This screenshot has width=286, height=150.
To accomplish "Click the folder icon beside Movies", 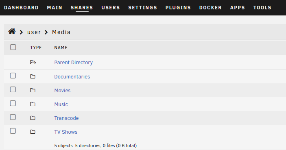I will coord(33,90).
